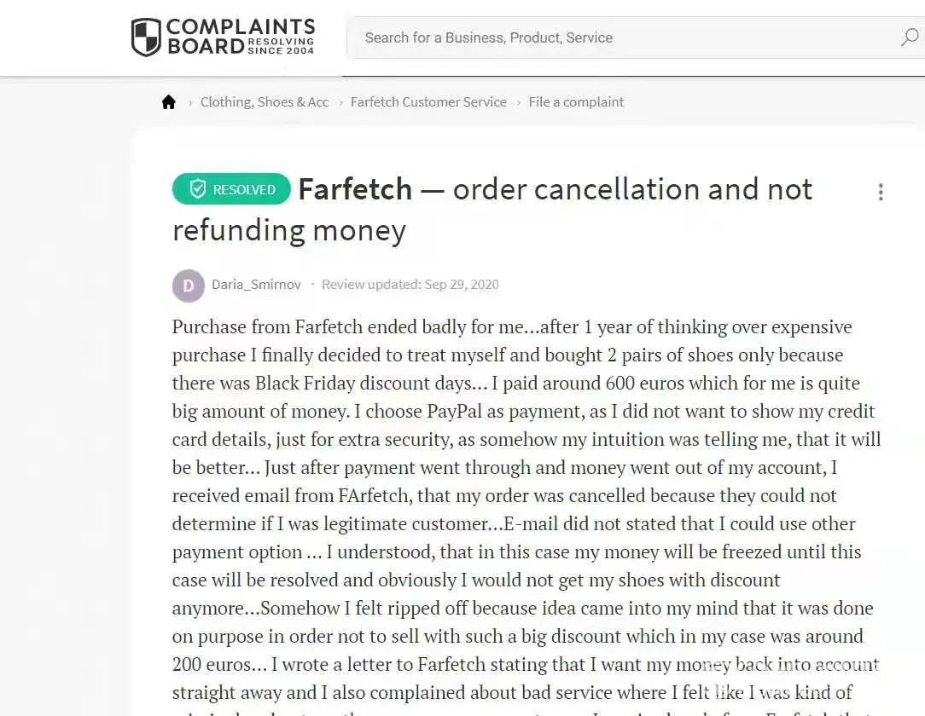Click the chevron separator after the home icon
Screen dimensions: 925x716
pos(189,102)
